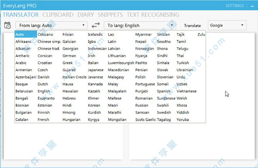Choose Norwegian from the list

click(x=144, y=49)
